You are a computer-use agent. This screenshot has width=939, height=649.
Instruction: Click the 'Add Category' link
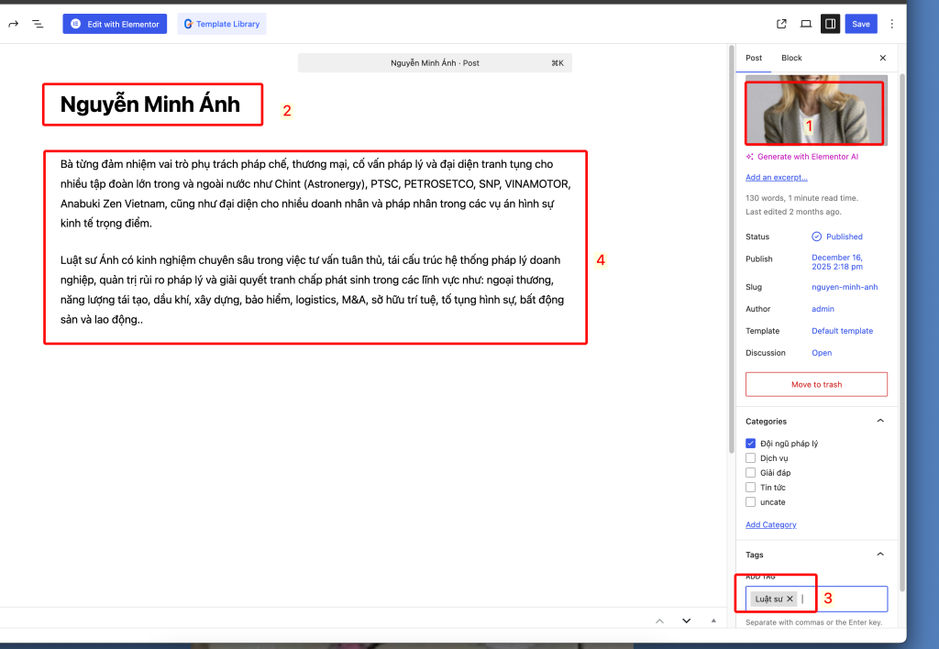(770, 525)
